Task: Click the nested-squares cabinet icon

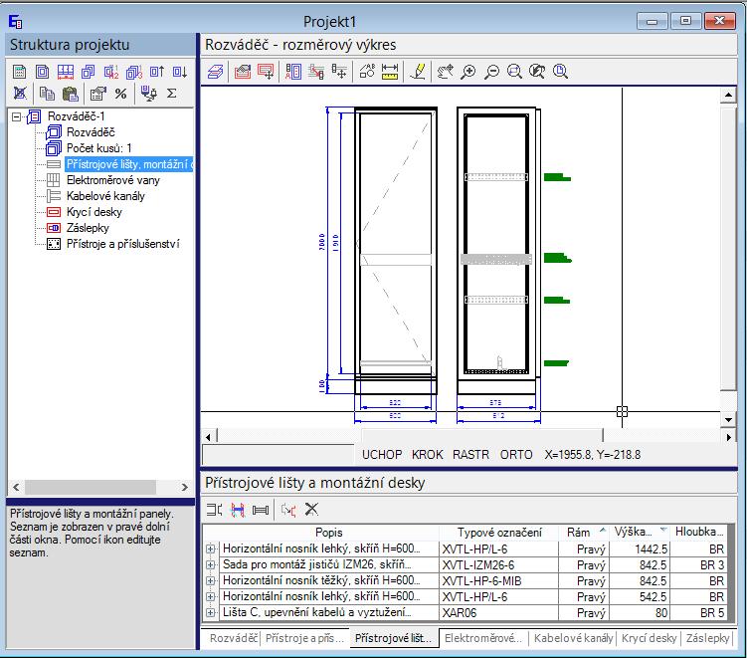Action: point(43,72)
